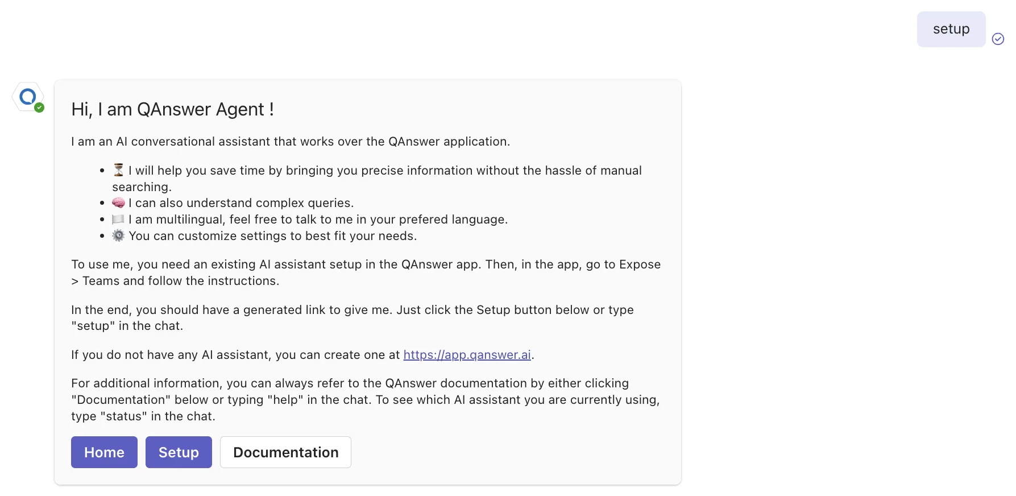Screen dimensions: 1016x496
Task: Click the "In the end" generated link paragraph
Action: [x=353, y=318]
